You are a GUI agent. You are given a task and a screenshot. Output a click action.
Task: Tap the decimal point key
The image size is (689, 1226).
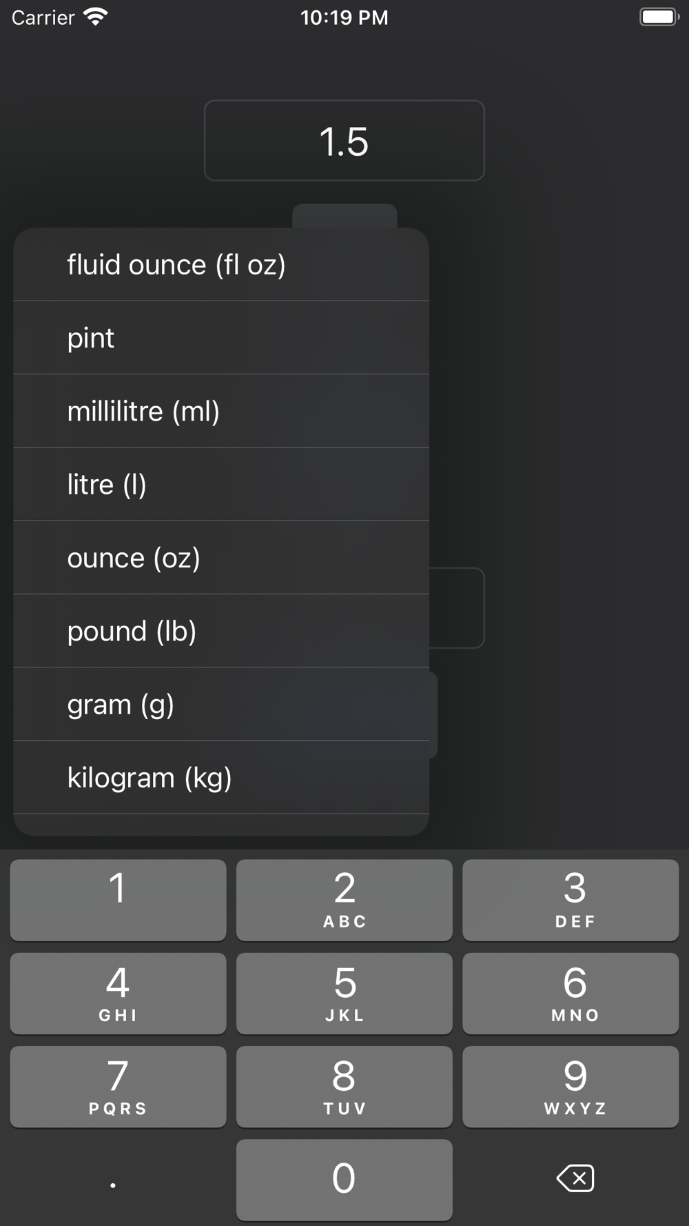(x=113, y=1180)
